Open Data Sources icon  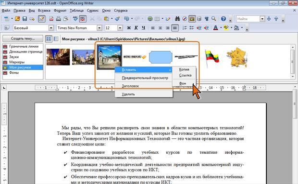(x=199, y=19)
